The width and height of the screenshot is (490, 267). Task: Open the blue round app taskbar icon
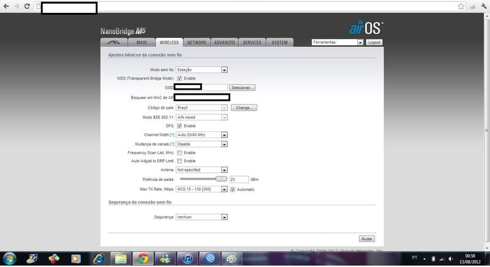tap(209, 258)
